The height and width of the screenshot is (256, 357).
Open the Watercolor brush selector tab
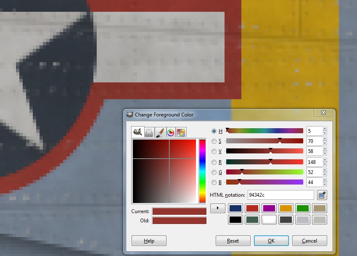tap(160, 133)
